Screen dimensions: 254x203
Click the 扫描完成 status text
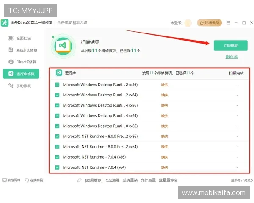tap(236, 73)
